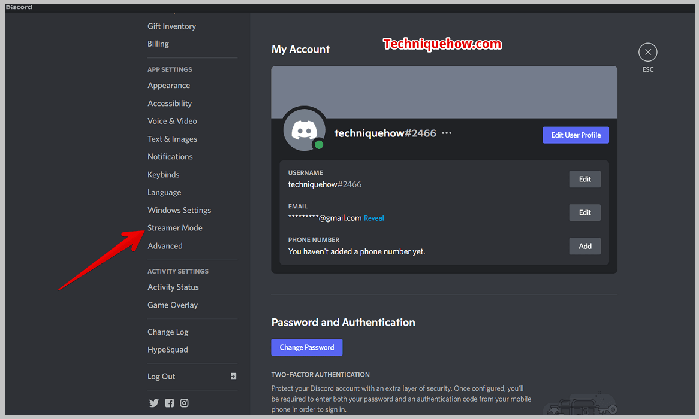Click the masked @gmail.com email text
699x419 pixels.
[324, 218]
